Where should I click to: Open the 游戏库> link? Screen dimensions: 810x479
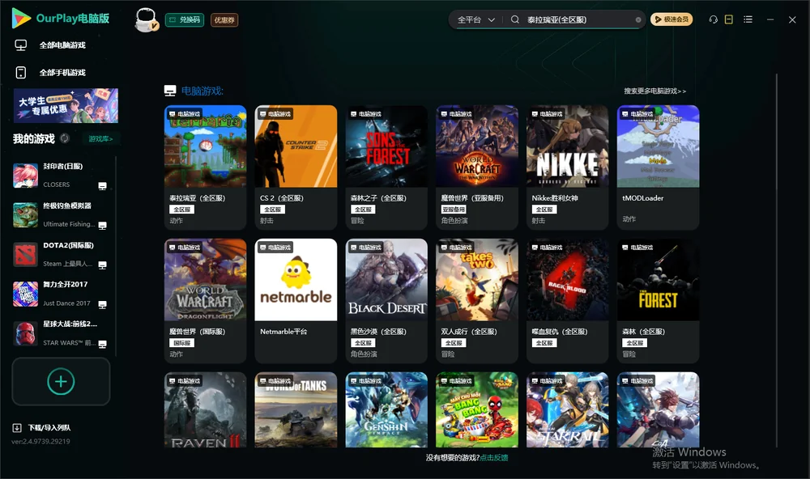click(100, 139)
